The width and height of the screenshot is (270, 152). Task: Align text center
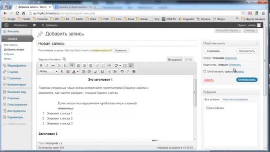click(x=84, y=65)
